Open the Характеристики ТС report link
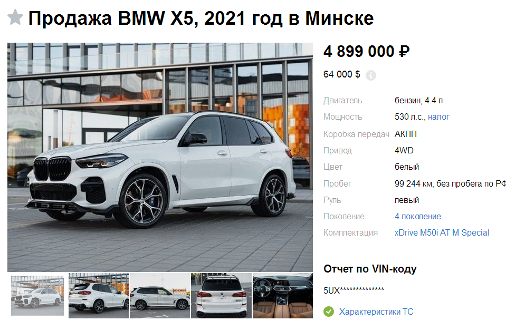 [x=376, y=312]
